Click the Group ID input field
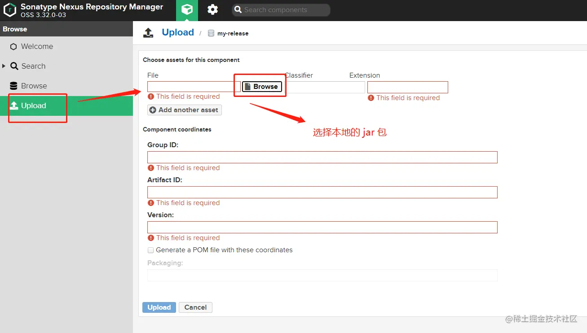This screenshot has width=587, height=333. [322, 157]
